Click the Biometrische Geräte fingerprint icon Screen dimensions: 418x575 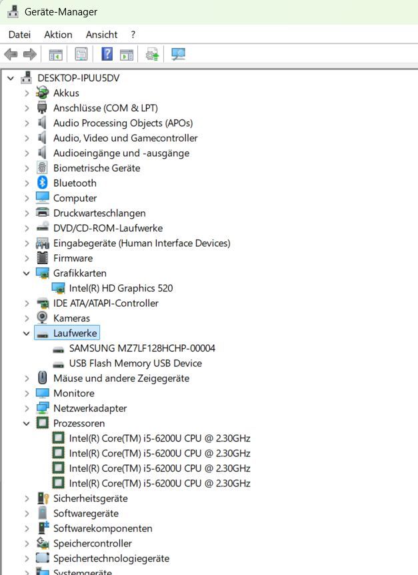click(x=43, y=168)
